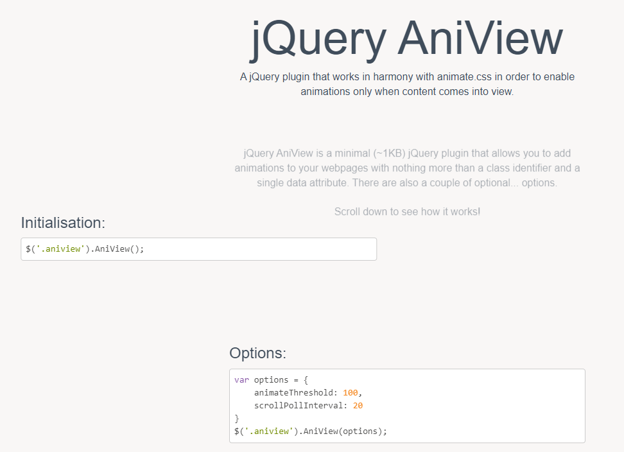Click the 'Initialisation:' heading

[x=63, y=223]
